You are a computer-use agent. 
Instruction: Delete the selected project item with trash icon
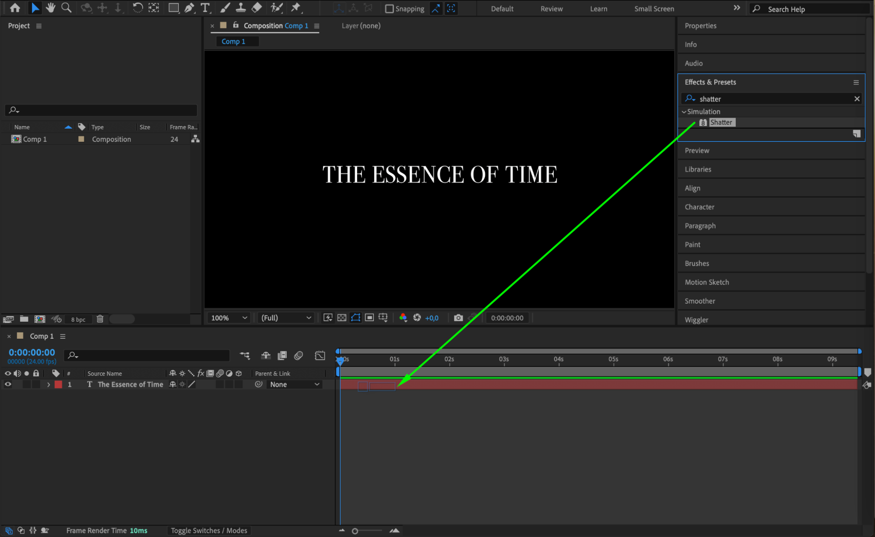[100, 319]
